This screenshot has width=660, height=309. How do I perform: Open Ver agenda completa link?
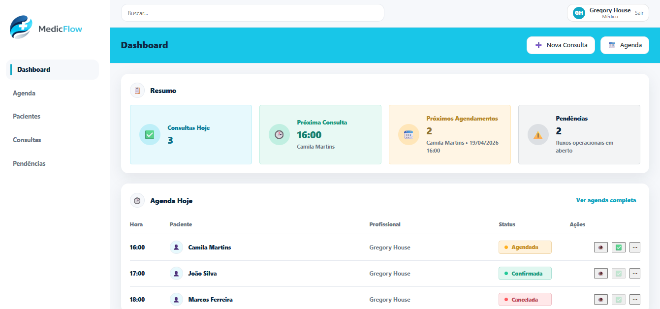click(x=605, y=200)
